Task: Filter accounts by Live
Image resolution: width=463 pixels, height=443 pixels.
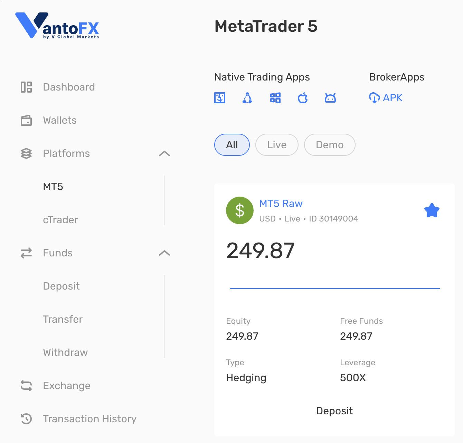Action: click(277, 145)
